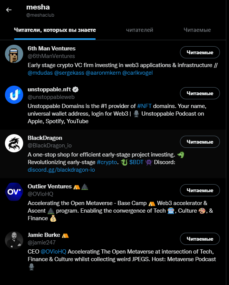Switch to the Читаемые tab
Image resolution: width=229 pixels, height=285 pixels.
(x=197, y=30)
